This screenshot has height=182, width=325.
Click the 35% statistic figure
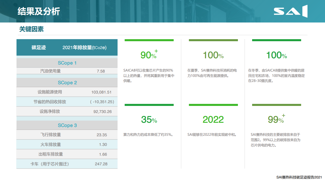[149, 120]
